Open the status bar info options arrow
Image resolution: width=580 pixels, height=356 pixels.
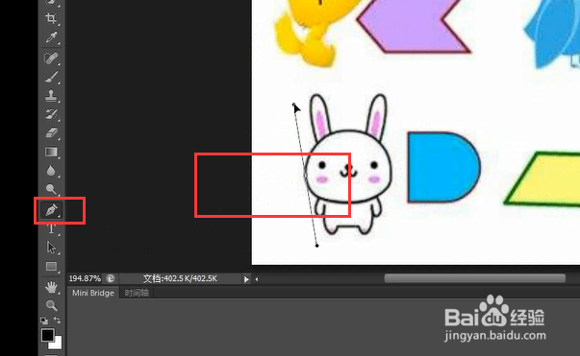246,279
